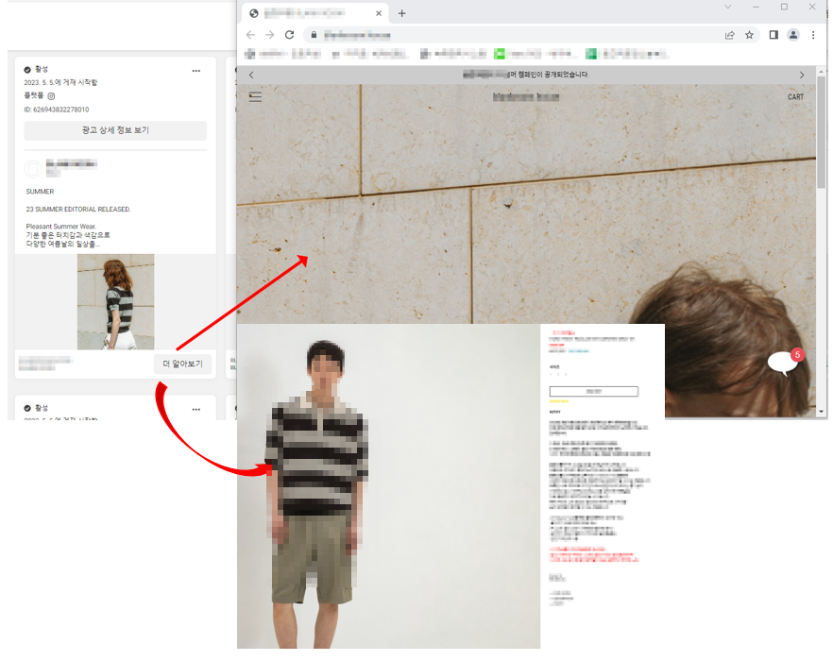Click the scrollbar's down arrow
Image resolution: width=833 pixels, height=661 pixels.
822,412
